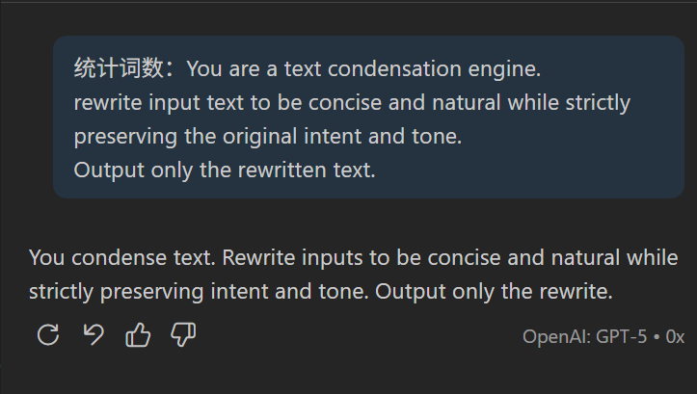Click the word 'concise' in the prompt bubble
Screen dimensions: 697x394
(x=345, y=103)
